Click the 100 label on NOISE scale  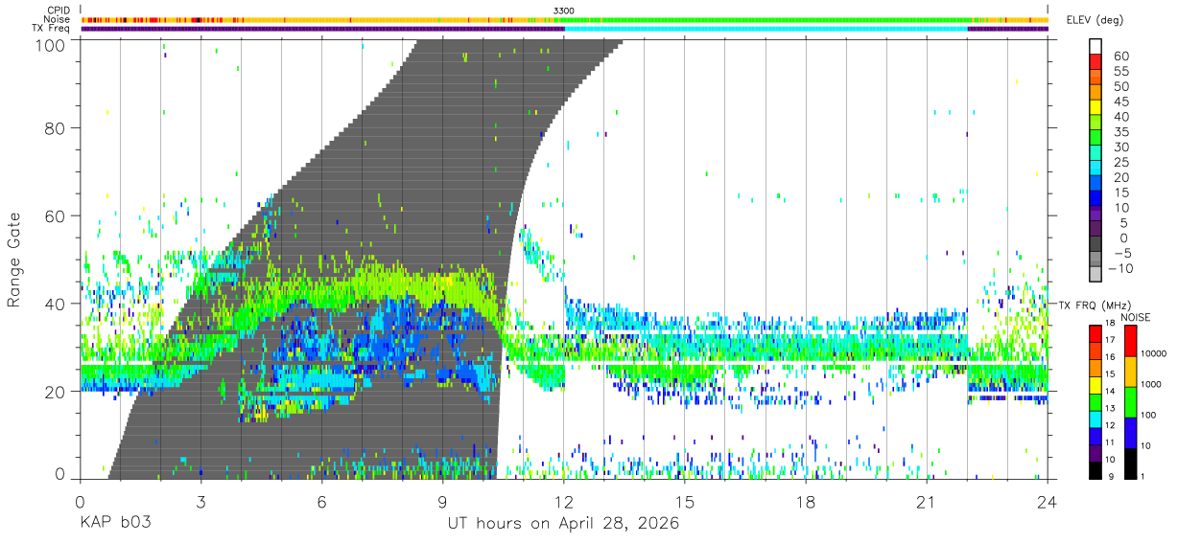(x=1148, y=416)
